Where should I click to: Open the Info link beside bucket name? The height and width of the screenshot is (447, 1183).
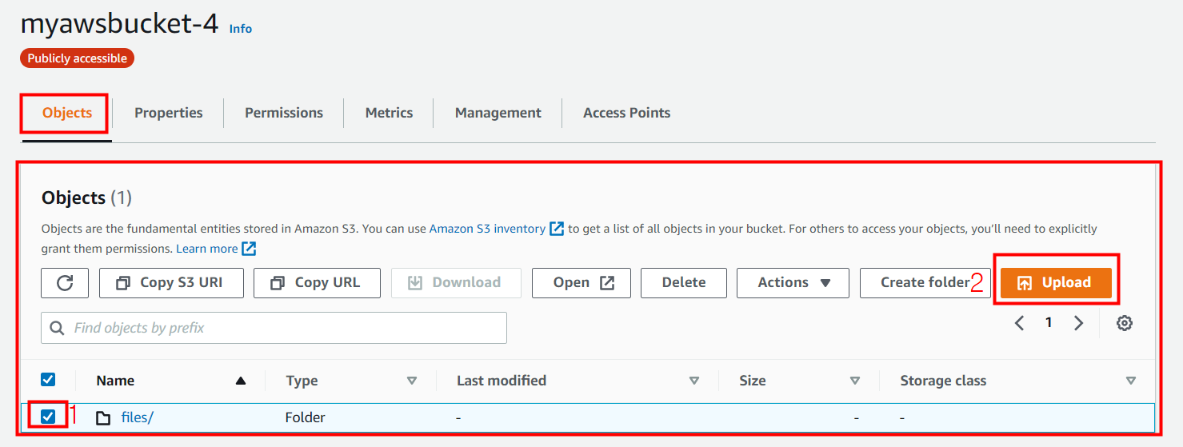[241, 29]
